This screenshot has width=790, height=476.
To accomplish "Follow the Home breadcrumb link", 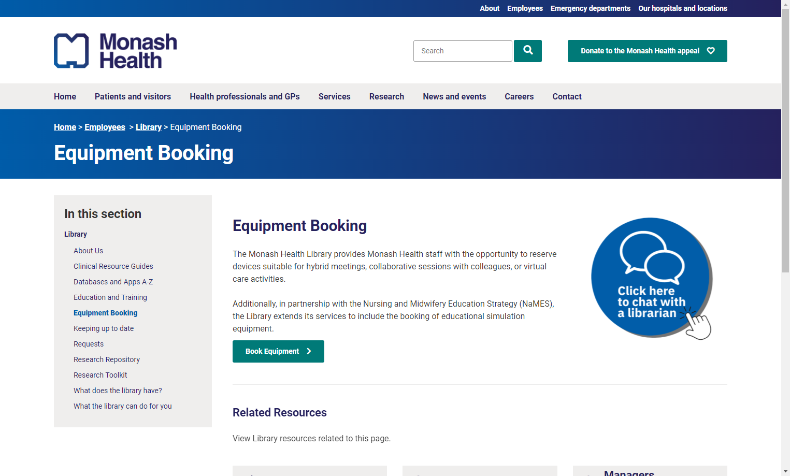I will tap(65, 127).
